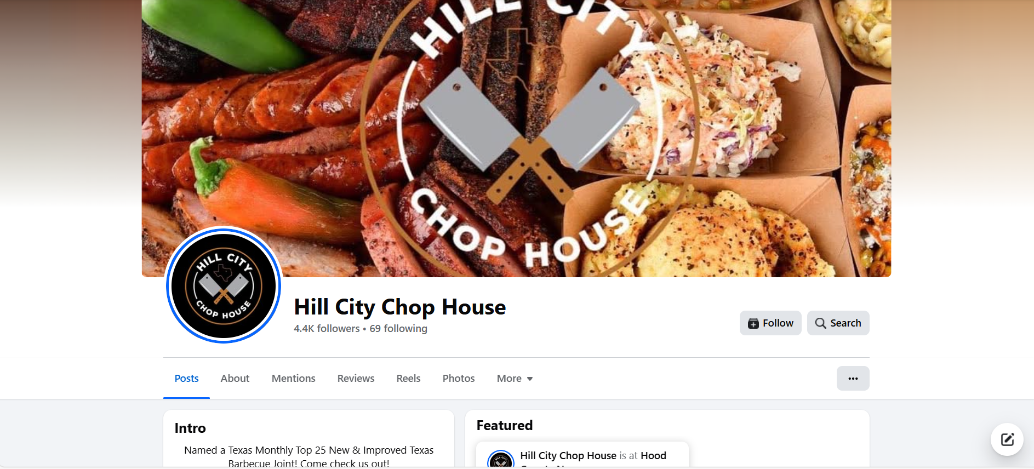Open the Reviews tab
Screen dimensions: 1034x469
tap(356, 379)
